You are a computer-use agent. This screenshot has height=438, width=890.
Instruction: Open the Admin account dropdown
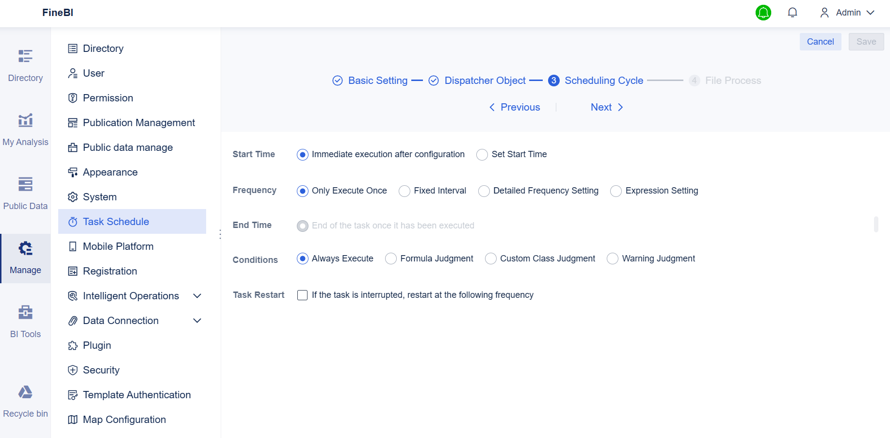[847, 12]
